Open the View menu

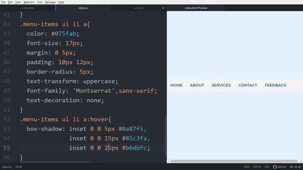[x=18, y=2]
